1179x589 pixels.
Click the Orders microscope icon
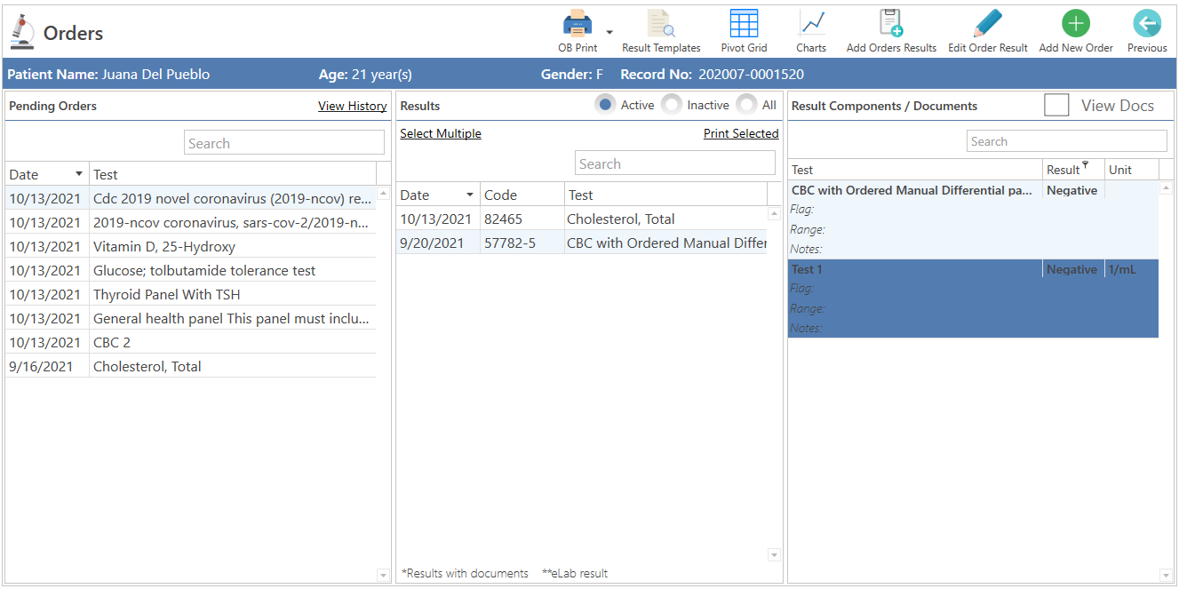(22, 33)
